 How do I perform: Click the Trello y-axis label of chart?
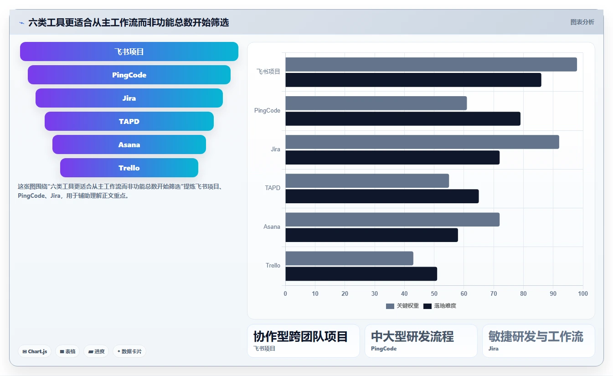[x=273, y=266]
